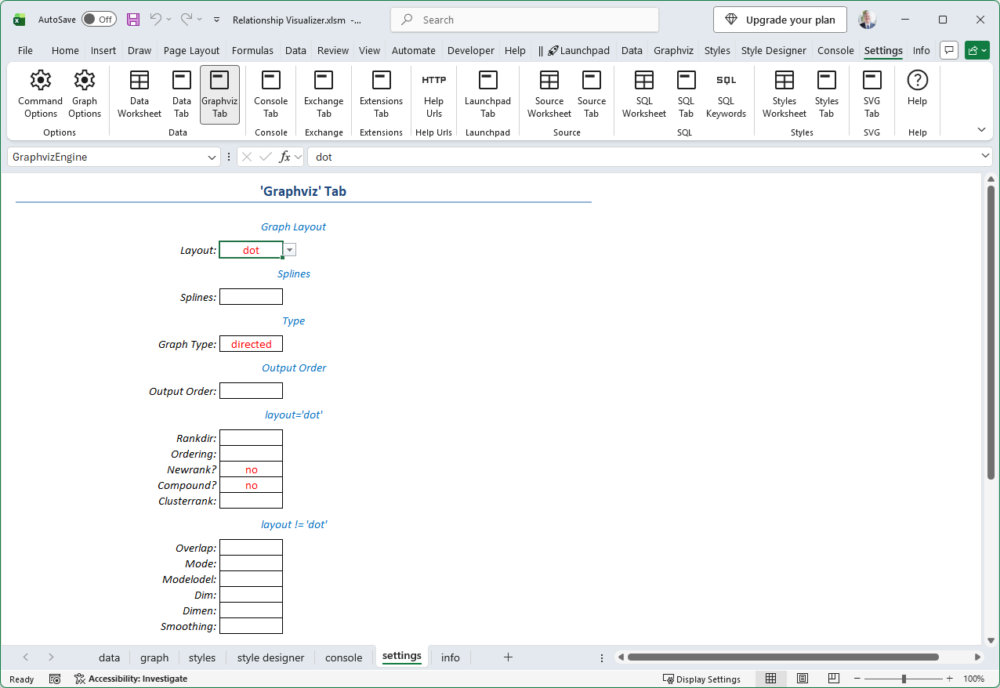Click zoom out minus button
The height and width of the screenshot is (688, 1000).
[x=857, y=679]
